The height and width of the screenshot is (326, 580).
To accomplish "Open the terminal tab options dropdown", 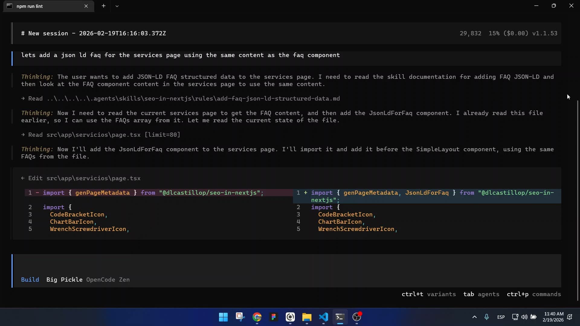I will coord(117,6).
